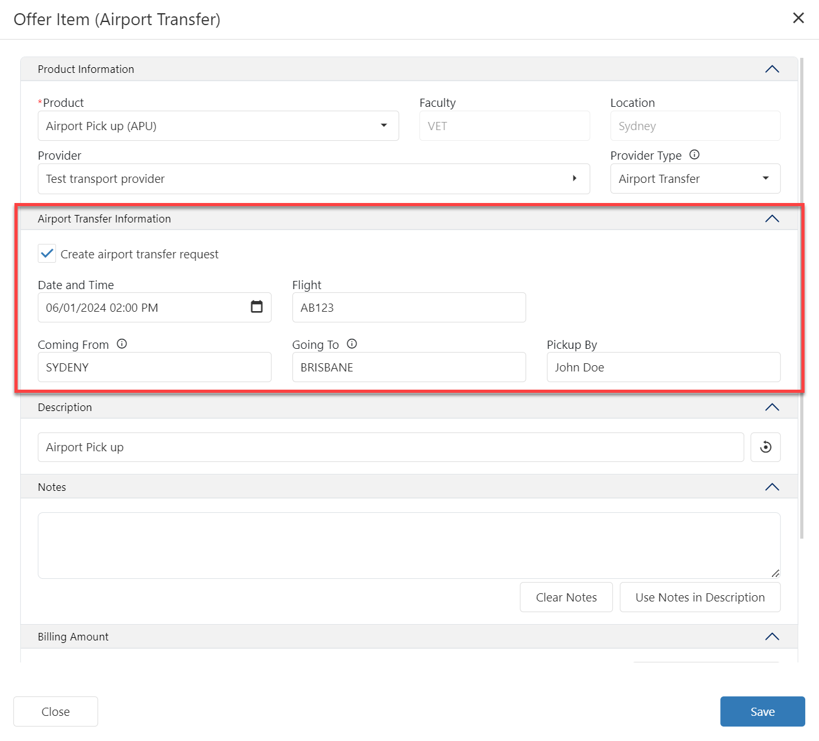Collapse the Description section

(x=772, y=407)
